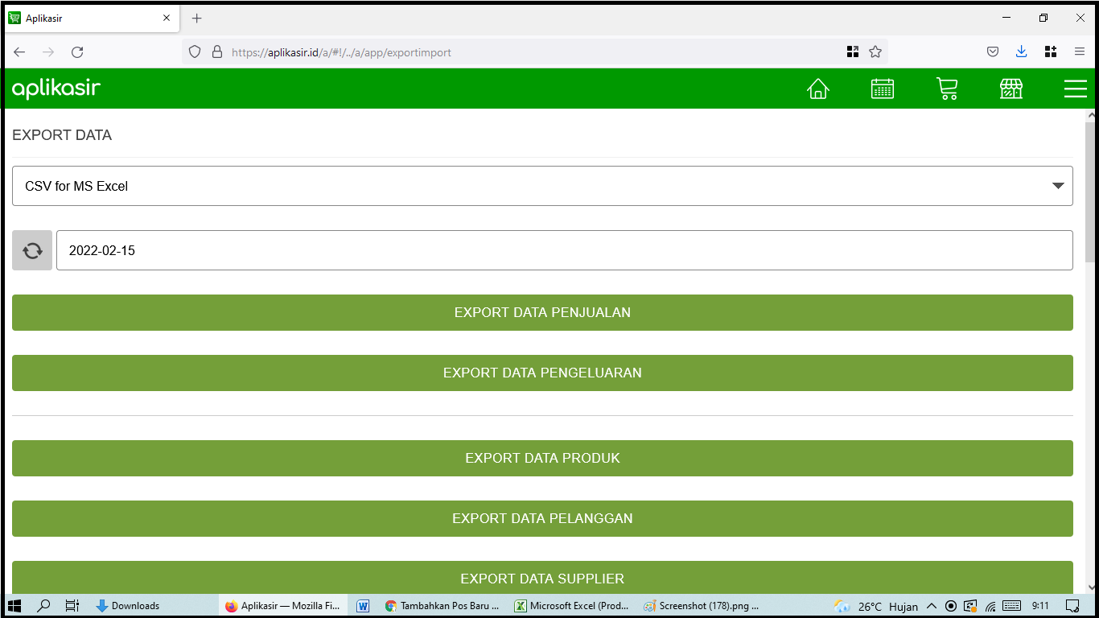Show hidden system tray icons
Screen dimensions: 1099x618
932,606
